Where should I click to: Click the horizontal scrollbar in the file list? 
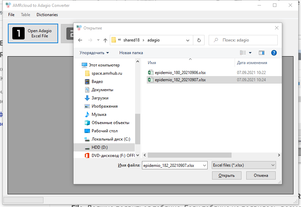(189, 155)
